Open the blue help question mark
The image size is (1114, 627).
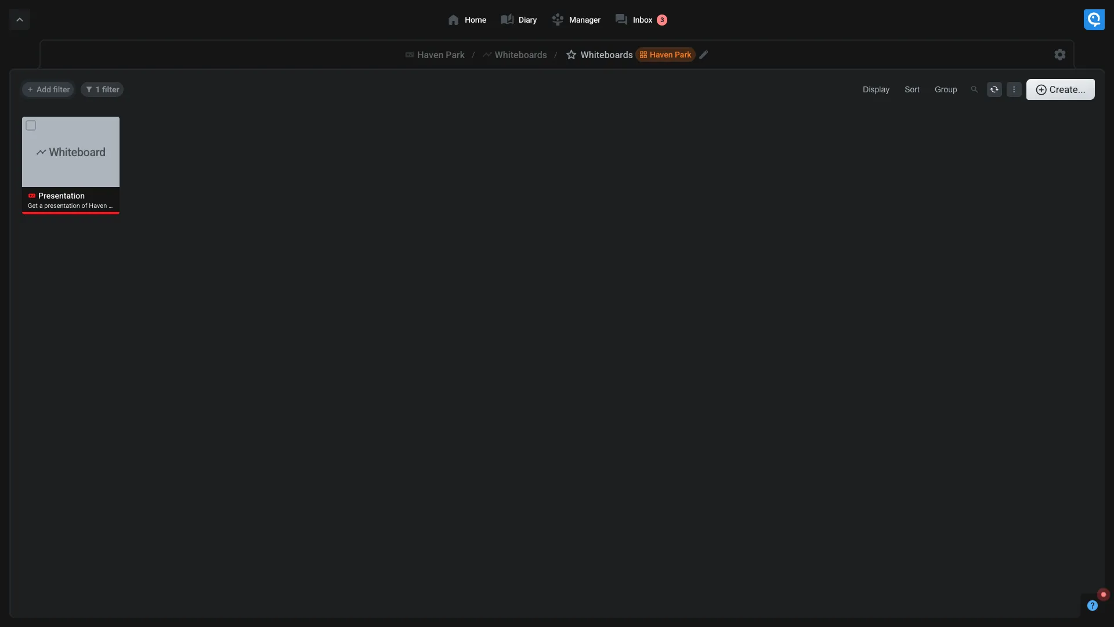1092,606
